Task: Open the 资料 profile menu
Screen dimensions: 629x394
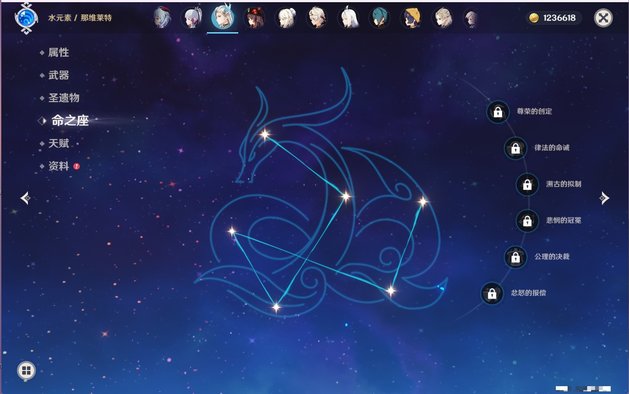Action: point(58,166)
